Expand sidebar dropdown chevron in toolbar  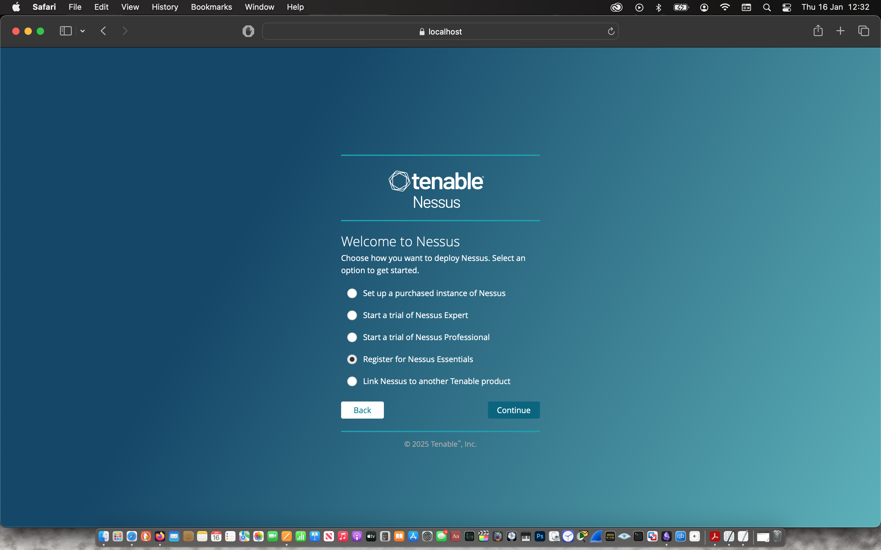(x=83, y=31)
